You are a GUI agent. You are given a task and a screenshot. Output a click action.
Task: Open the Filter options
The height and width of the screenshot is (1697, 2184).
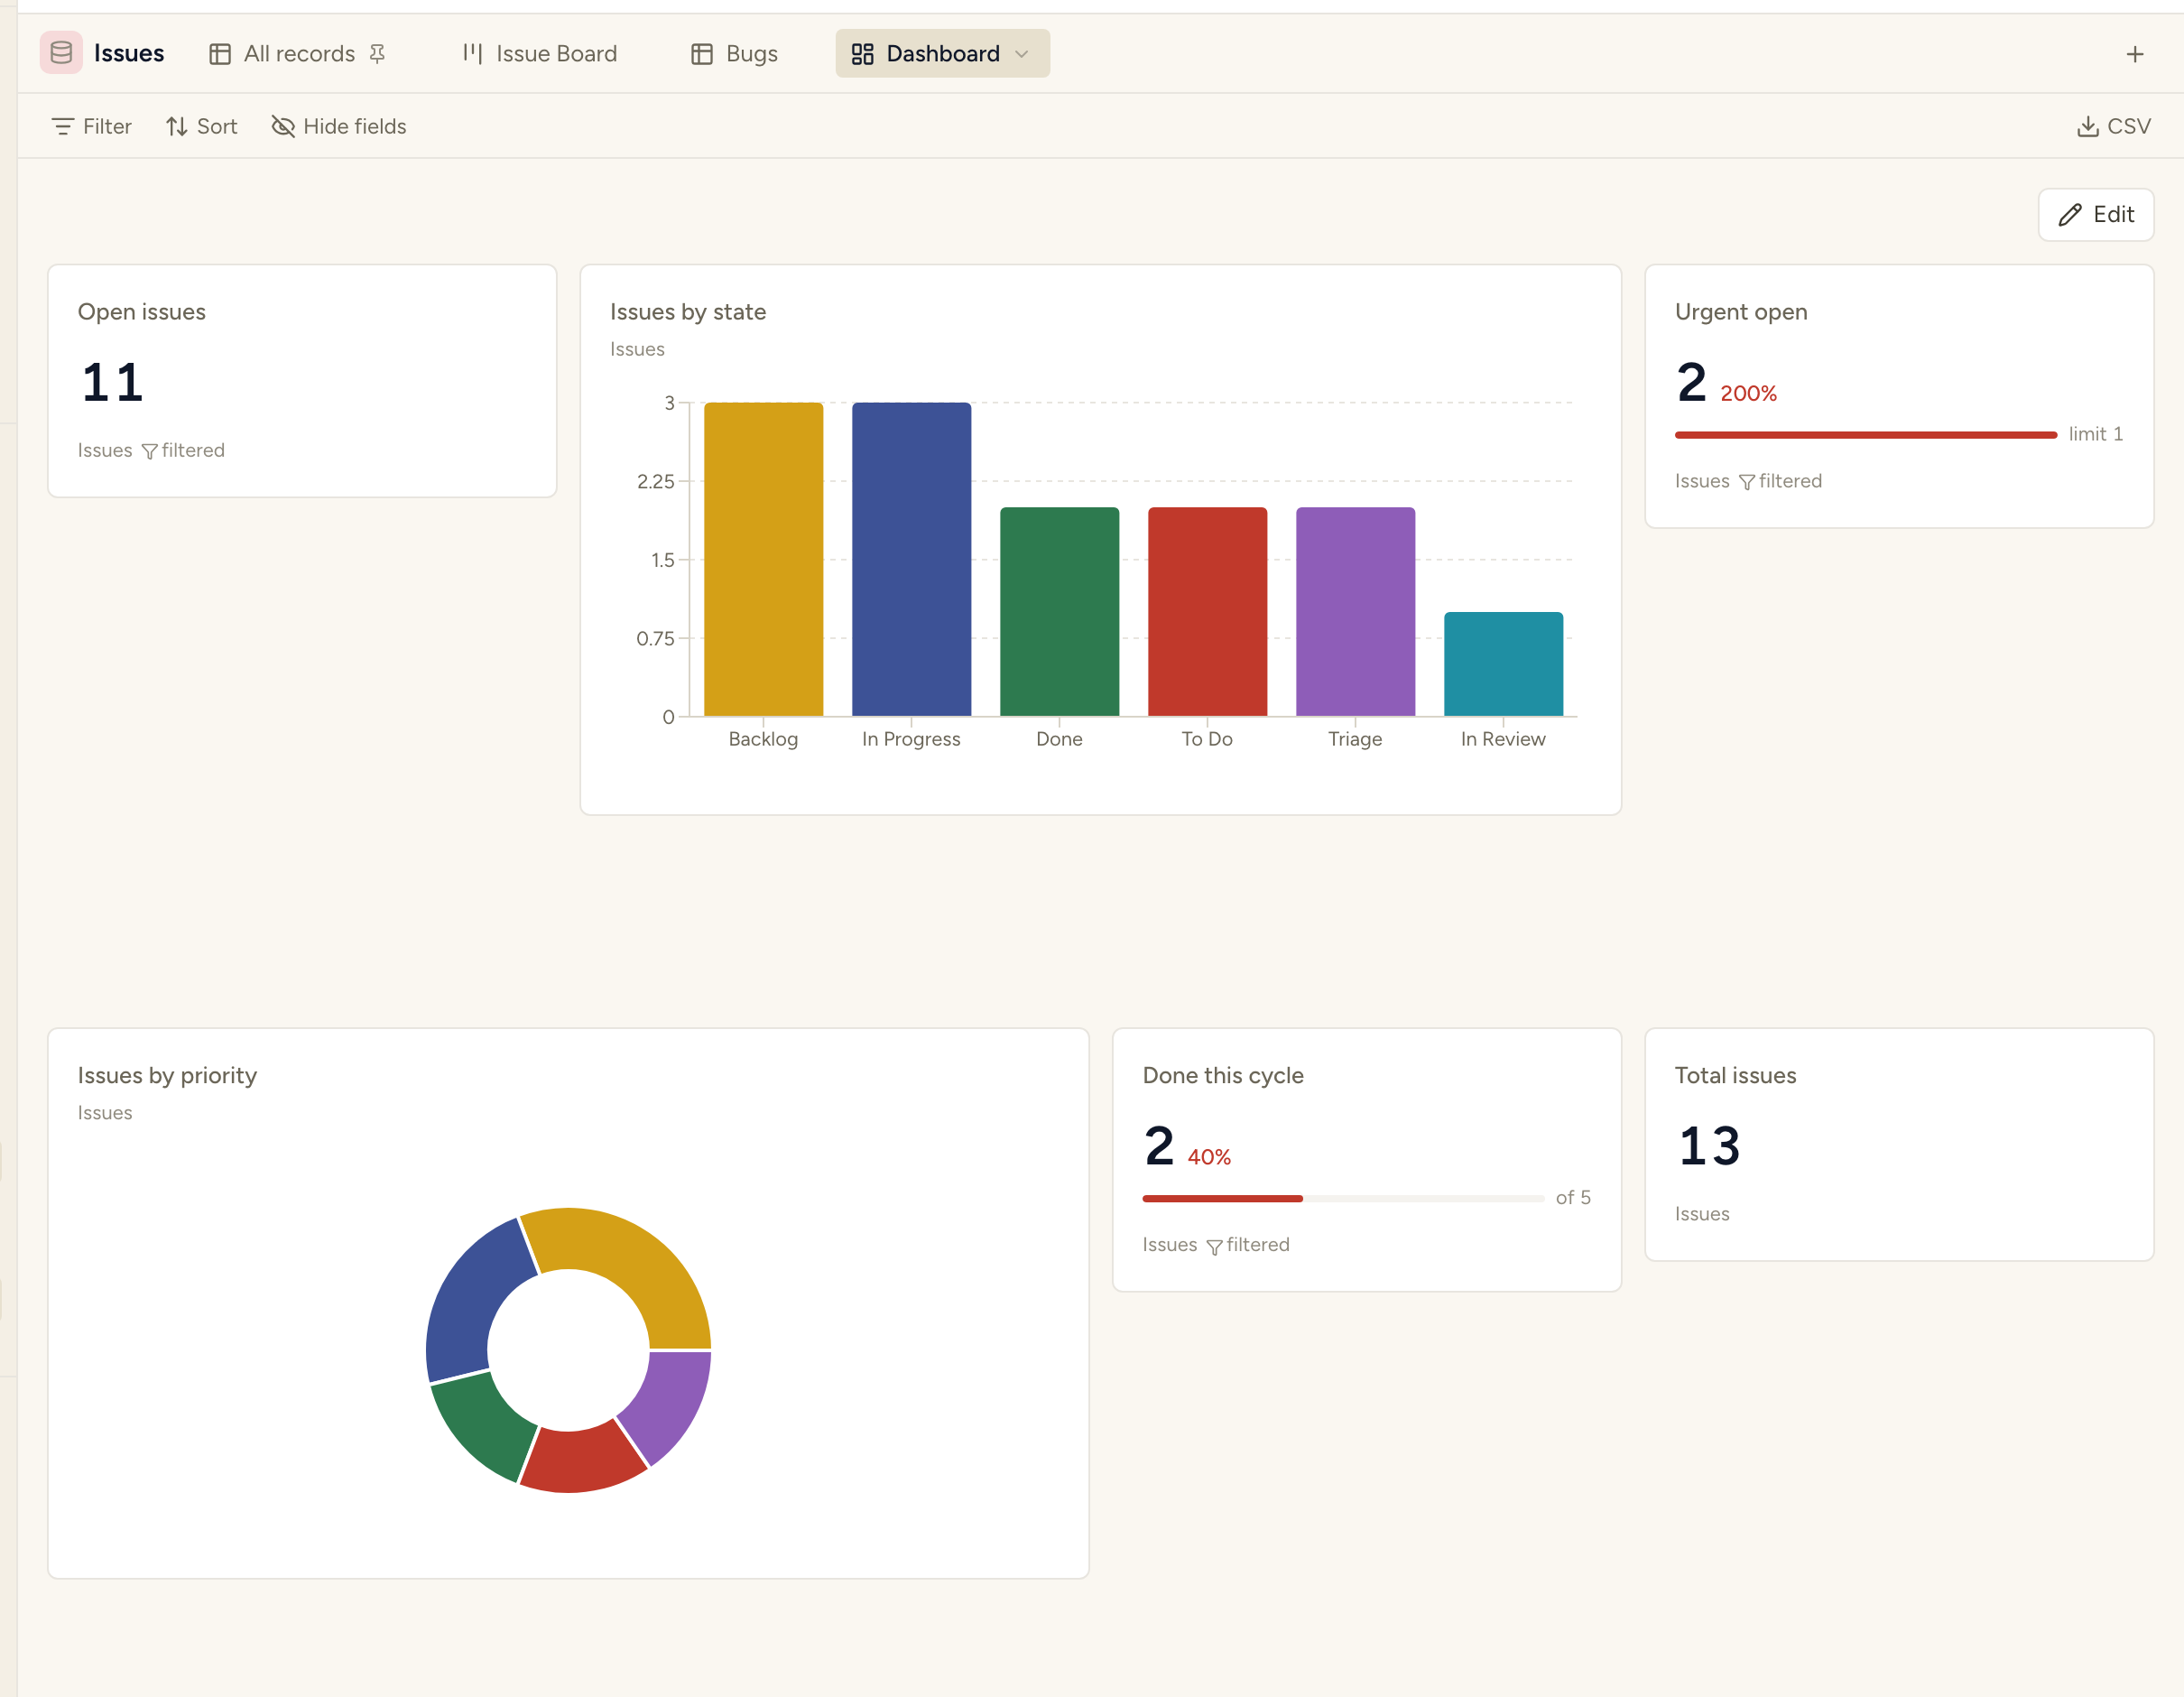pyautogui.click(x=92, y=127)
